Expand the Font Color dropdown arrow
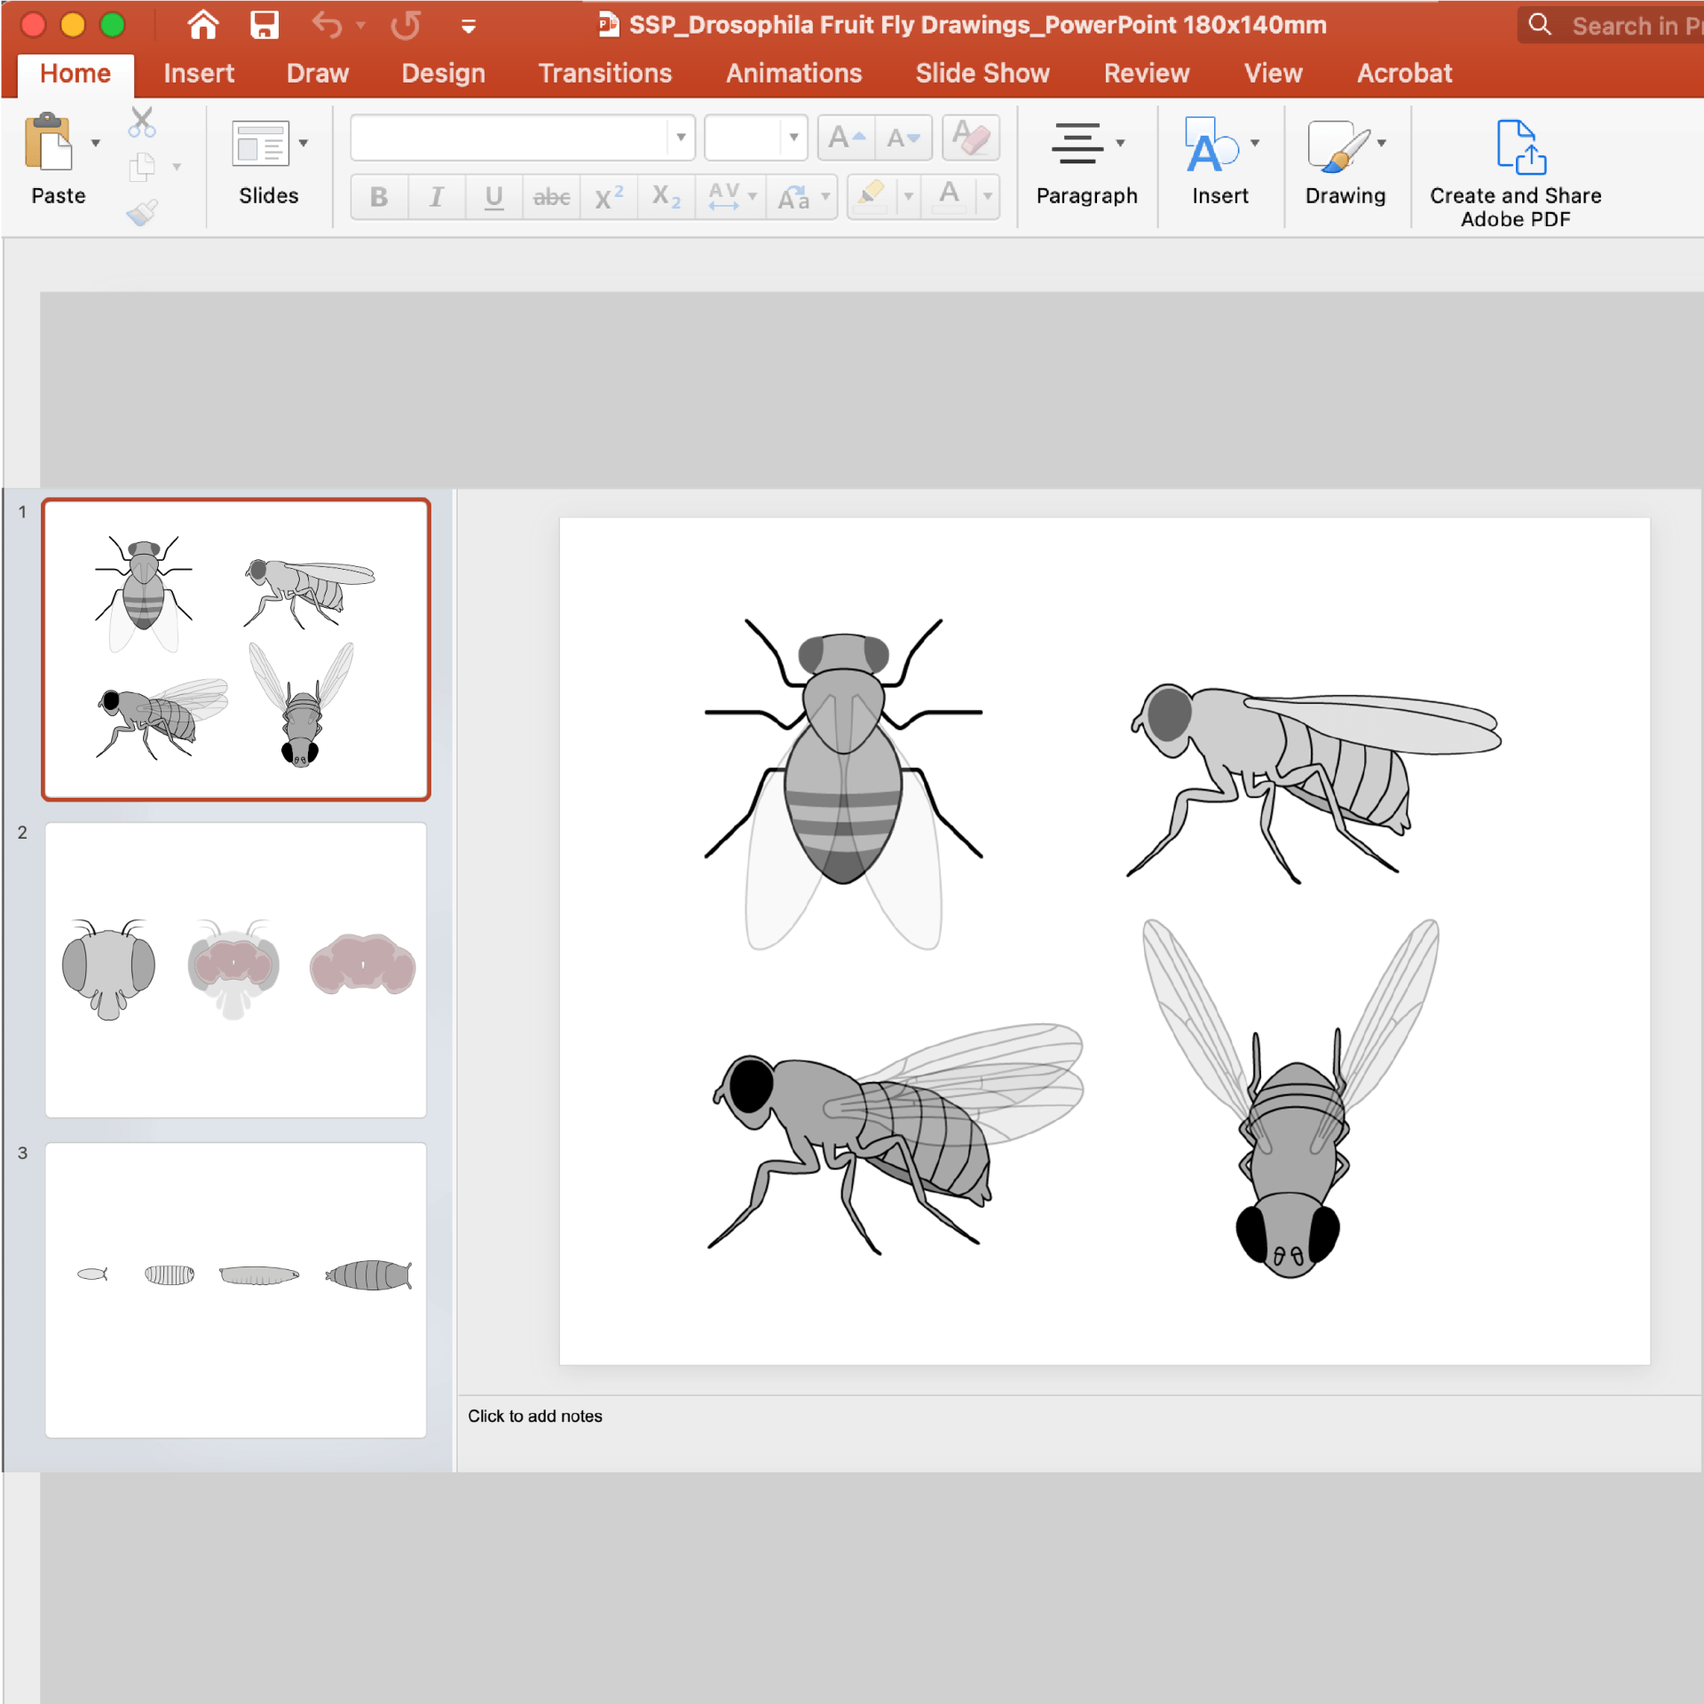 [x=988, y=196]
